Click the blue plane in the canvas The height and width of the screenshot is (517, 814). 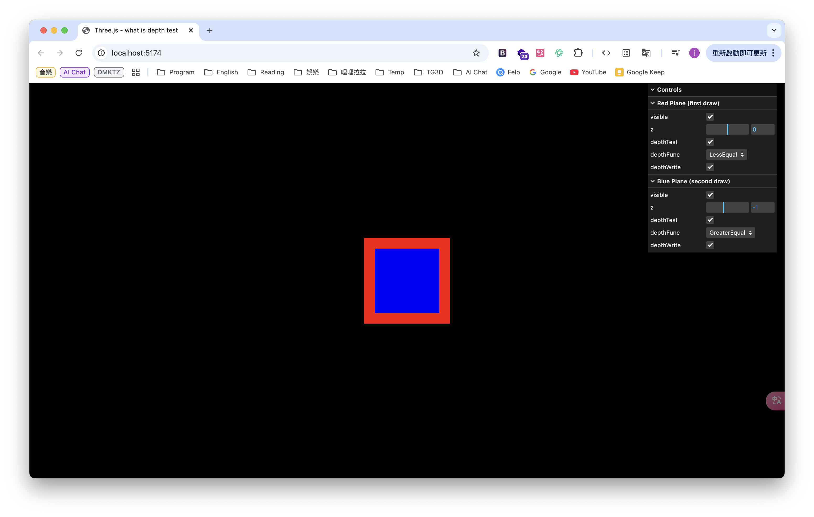pyautogui.click(x=407, y=280)
